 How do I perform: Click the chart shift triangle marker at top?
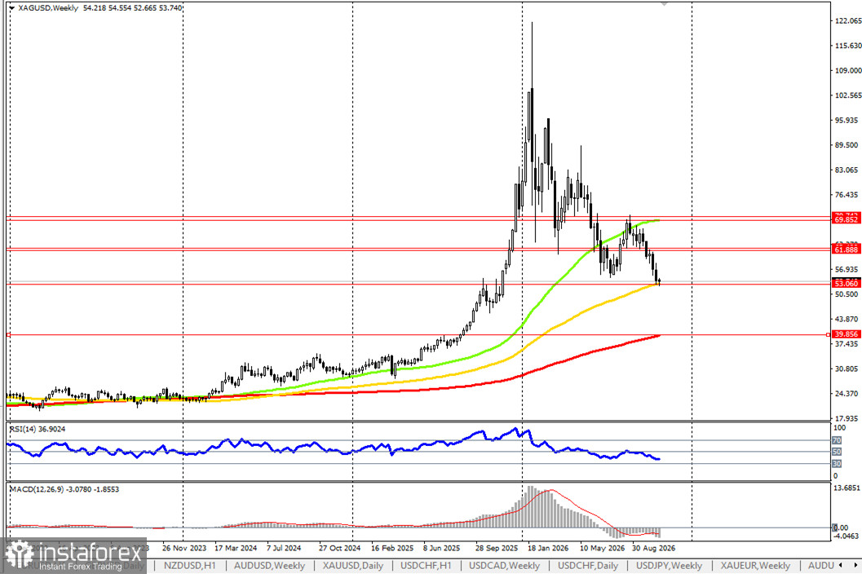tap(664, 4)
